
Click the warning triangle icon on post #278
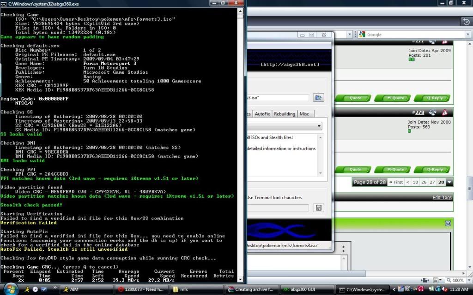(x=445, y=112)
